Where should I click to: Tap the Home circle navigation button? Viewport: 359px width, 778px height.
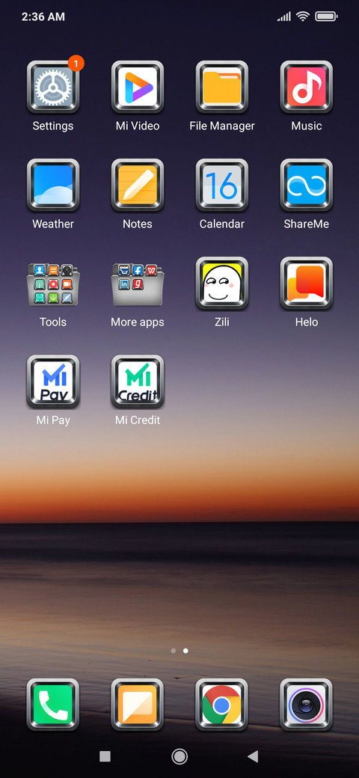coord(179,756)
